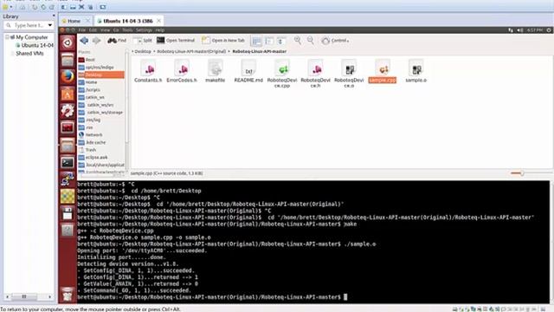Image resolution: width=554 pixels, height=312 pixels.
Task: Go back with the Dolphin back arrow
Action: [x=84, y=41]
